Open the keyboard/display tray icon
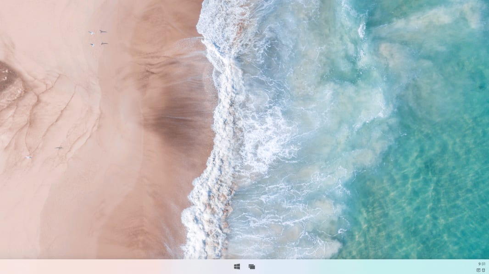489x274 pixels. click(x=479, y=270)
